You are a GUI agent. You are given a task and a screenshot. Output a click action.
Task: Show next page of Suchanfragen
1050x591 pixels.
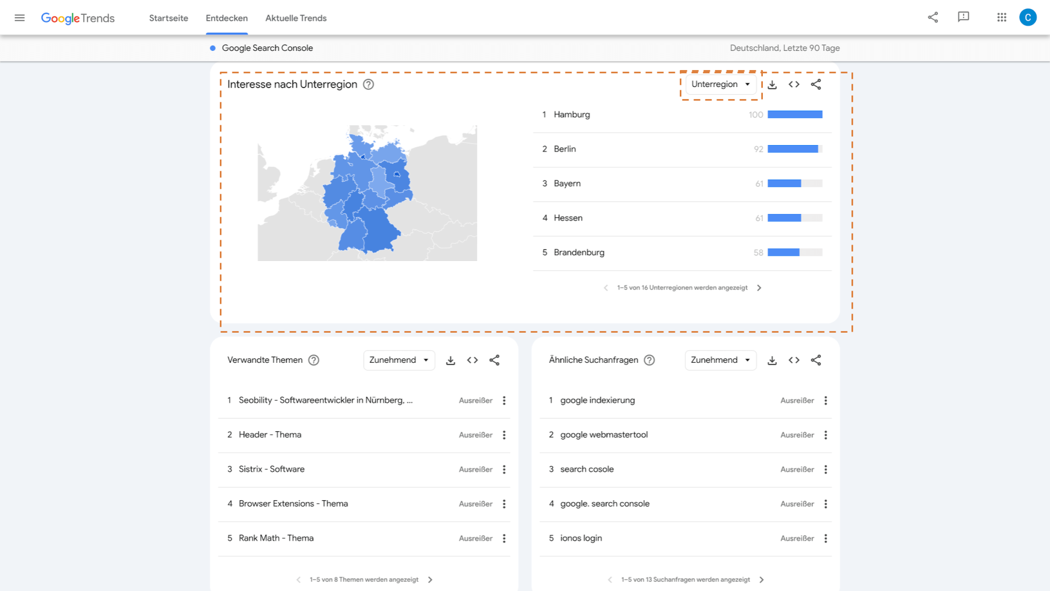coord(762,580)
